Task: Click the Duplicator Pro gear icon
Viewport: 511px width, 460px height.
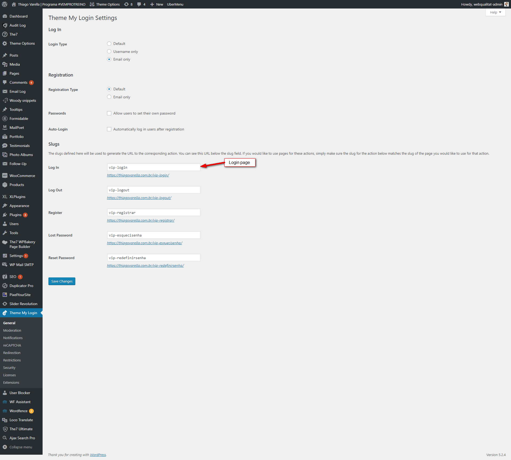Action: (5, 286)
